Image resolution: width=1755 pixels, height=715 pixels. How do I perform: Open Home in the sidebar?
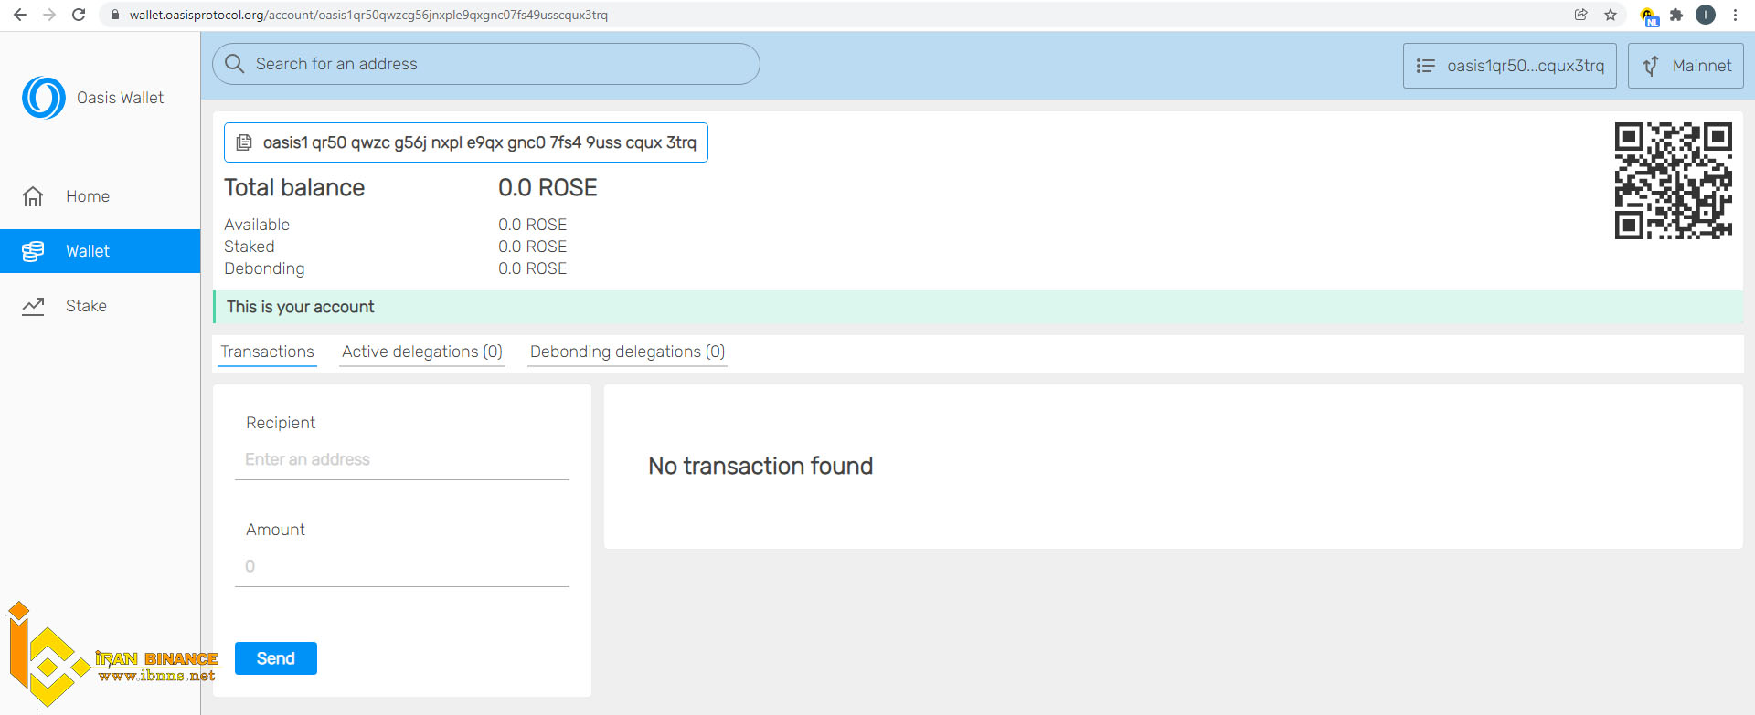[100, 196]
